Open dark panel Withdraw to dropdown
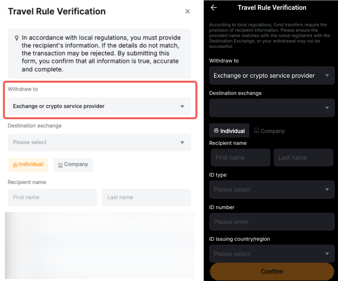The width and height of the screenshot is (338, 281). (272, 76)
